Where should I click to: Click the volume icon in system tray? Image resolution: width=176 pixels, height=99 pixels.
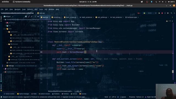pyautogui.click(x=163, y=2)
